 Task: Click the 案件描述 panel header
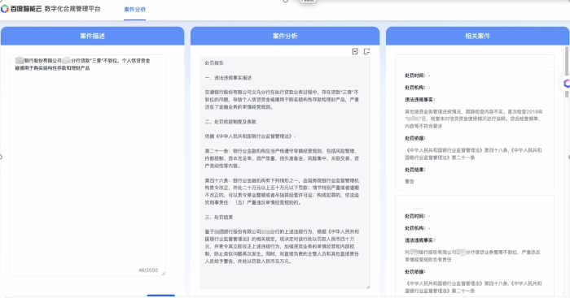[x=92, y=36]
